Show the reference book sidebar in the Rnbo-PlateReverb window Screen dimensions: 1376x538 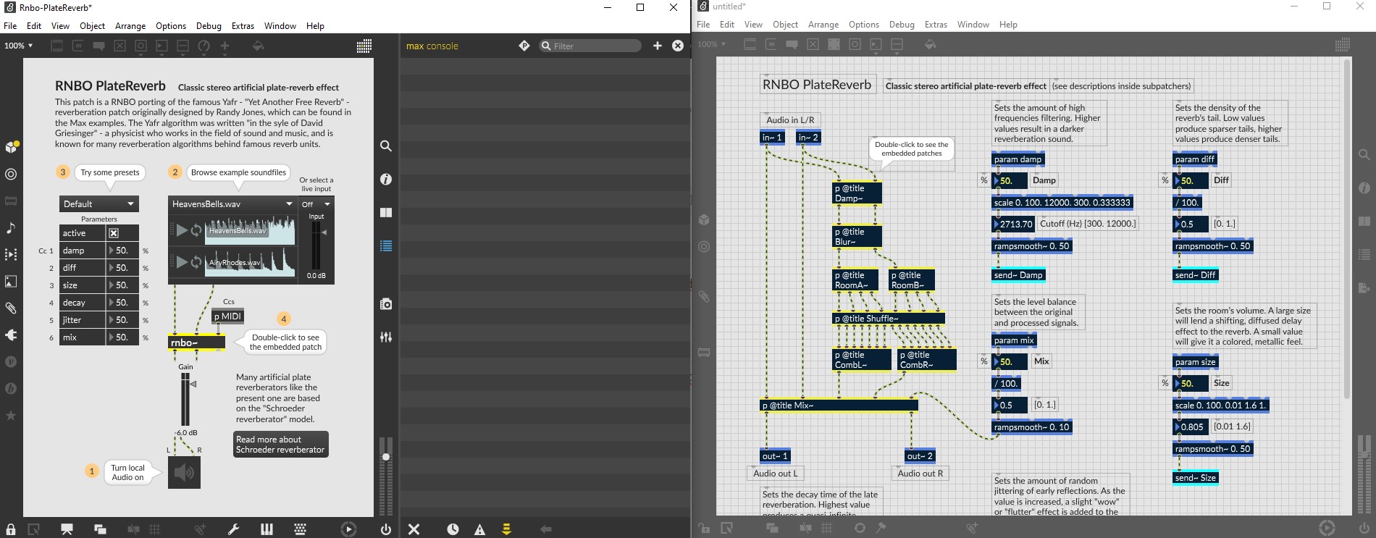coord(386,212)
